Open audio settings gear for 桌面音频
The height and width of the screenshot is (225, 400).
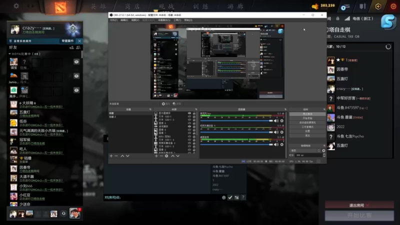pyautogui.click(x=282, y=144)
